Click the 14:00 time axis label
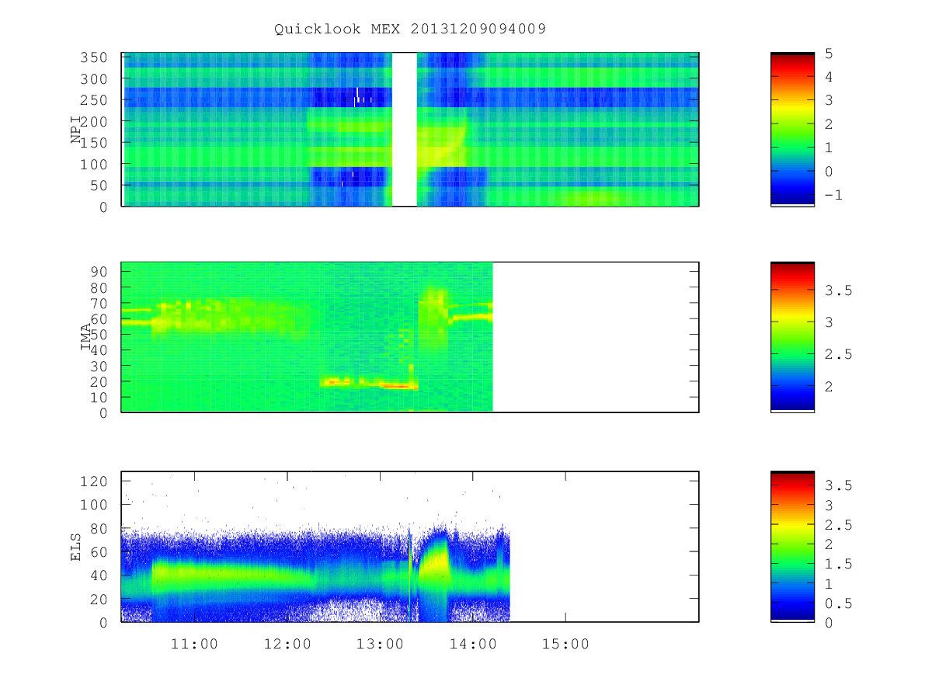The image size is (932, 699). tap(473, 644)
